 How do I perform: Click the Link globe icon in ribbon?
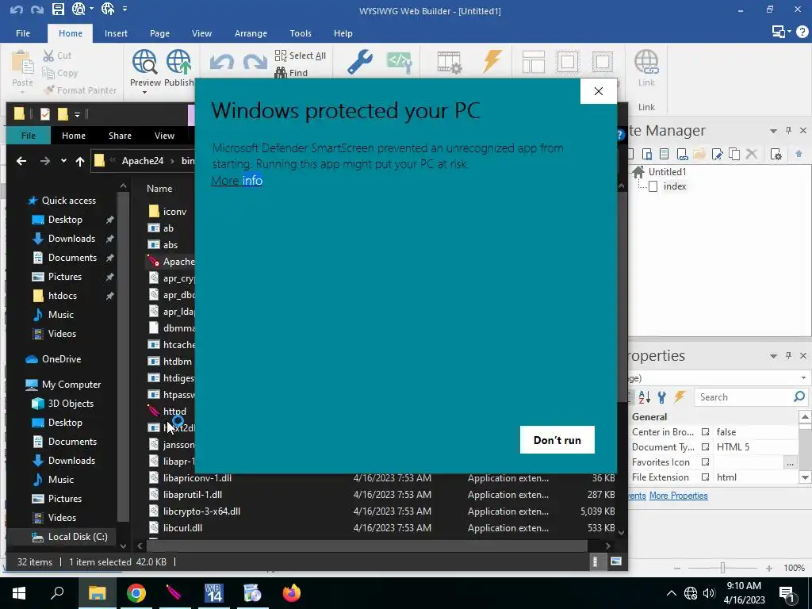coord(646,62)
